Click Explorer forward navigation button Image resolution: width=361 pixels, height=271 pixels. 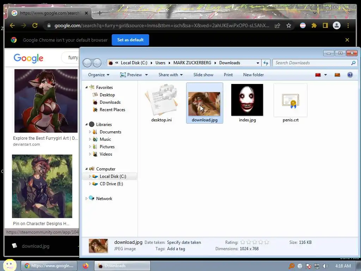(x=97, y=63)
